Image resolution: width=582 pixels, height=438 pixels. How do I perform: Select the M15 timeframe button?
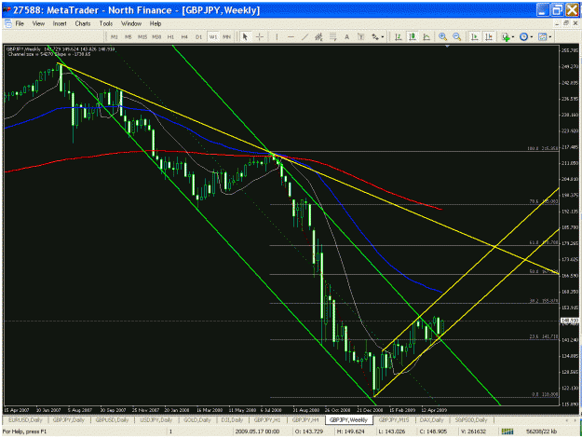142,36
